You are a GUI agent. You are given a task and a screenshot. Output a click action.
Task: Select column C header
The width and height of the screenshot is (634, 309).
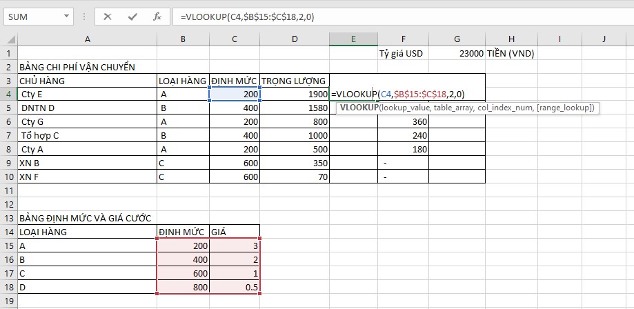coord(235,39)
